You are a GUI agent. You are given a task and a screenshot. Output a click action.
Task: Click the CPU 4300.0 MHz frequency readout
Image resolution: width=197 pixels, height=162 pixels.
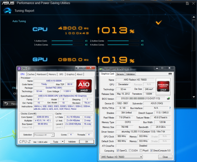tap(74, 28)
